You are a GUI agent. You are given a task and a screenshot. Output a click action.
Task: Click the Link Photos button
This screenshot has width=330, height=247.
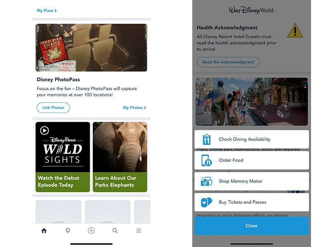53,107
